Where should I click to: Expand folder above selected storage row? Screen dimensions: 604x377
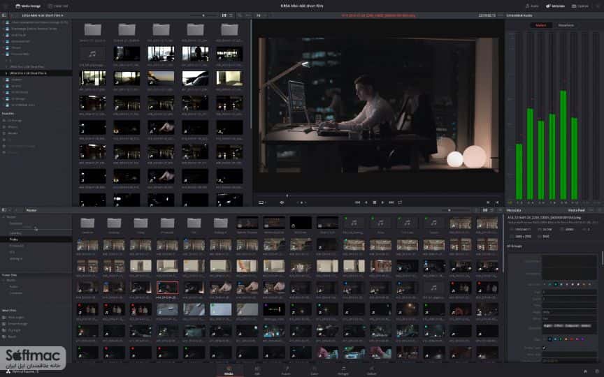(6, 66)
